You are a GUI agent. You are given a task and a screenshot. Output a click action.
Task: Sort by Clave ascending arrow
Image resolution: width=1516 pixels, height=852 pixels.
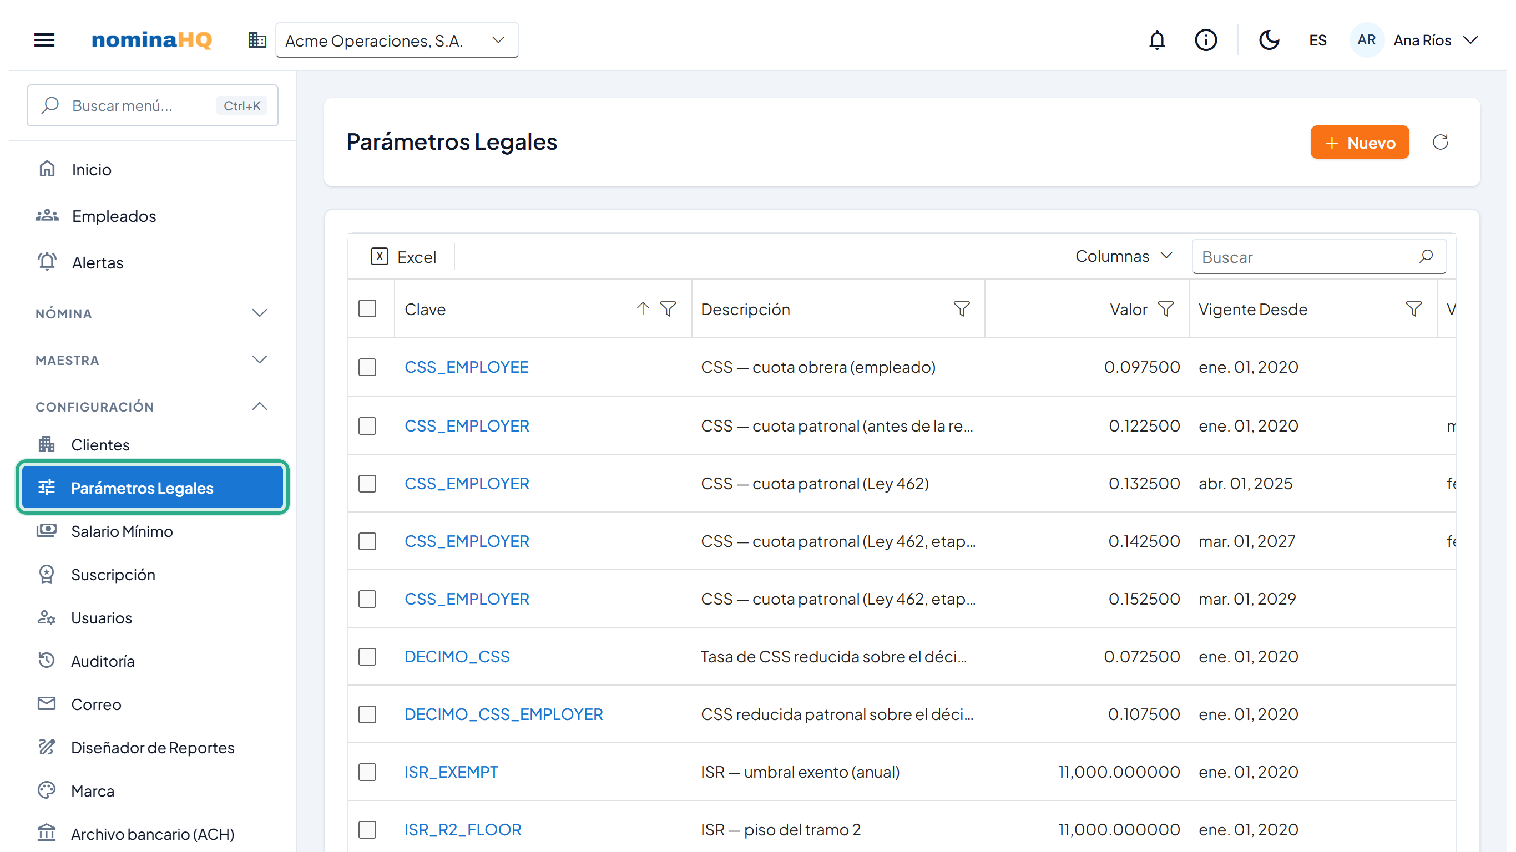click(643, 308)
